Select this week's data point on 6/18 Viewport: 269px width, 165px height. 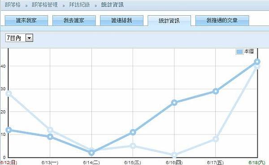click(257, 61)
